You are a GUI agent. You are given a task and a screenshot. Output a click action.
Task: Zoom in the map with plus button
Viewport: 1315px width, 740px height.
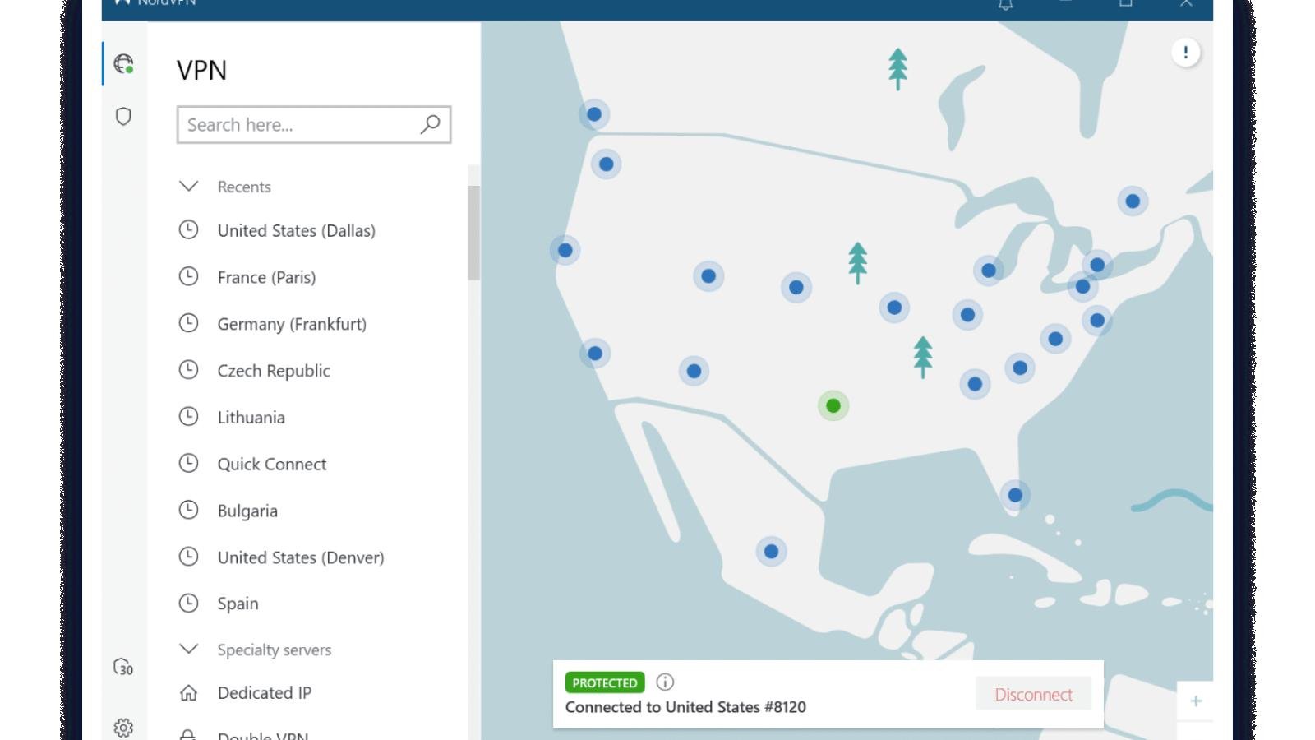coord(1196,701)
